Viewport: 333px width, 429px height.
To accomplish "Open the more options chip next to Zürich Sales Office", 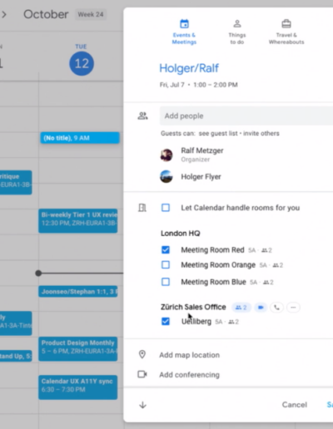I will 293,308.
